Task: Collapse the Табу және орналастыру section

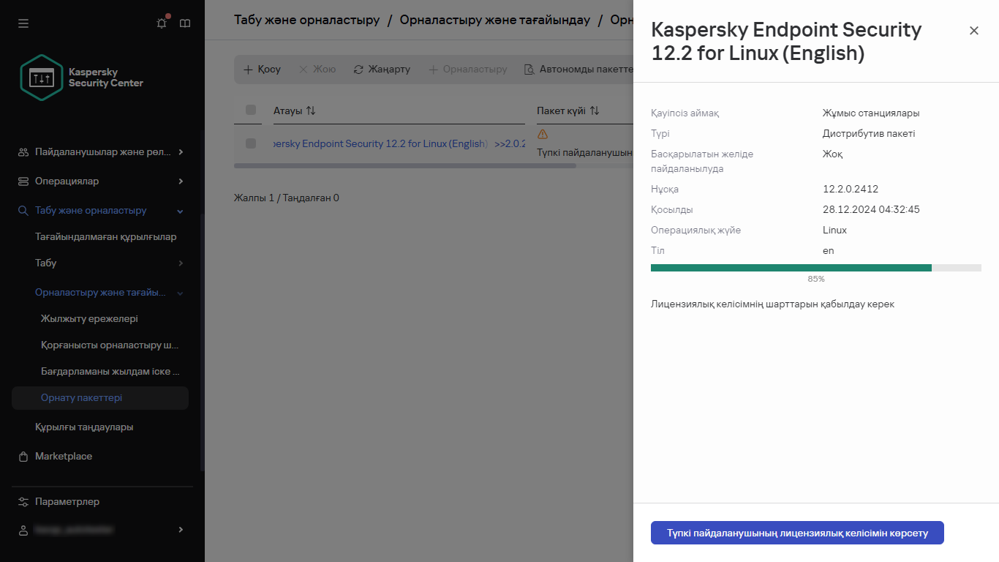Action: click(179, 210)
